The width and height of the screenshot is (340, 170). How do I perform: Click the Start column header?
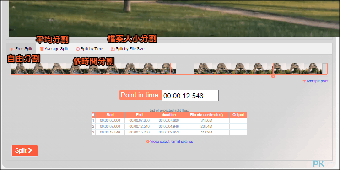pos(110,115)
